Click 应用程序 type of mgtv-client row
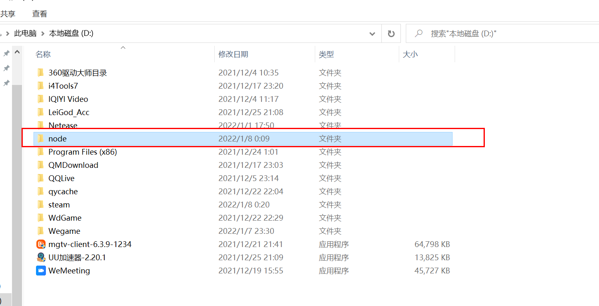The width and height of the screenshot is (599, 306). tap(334, 244)
